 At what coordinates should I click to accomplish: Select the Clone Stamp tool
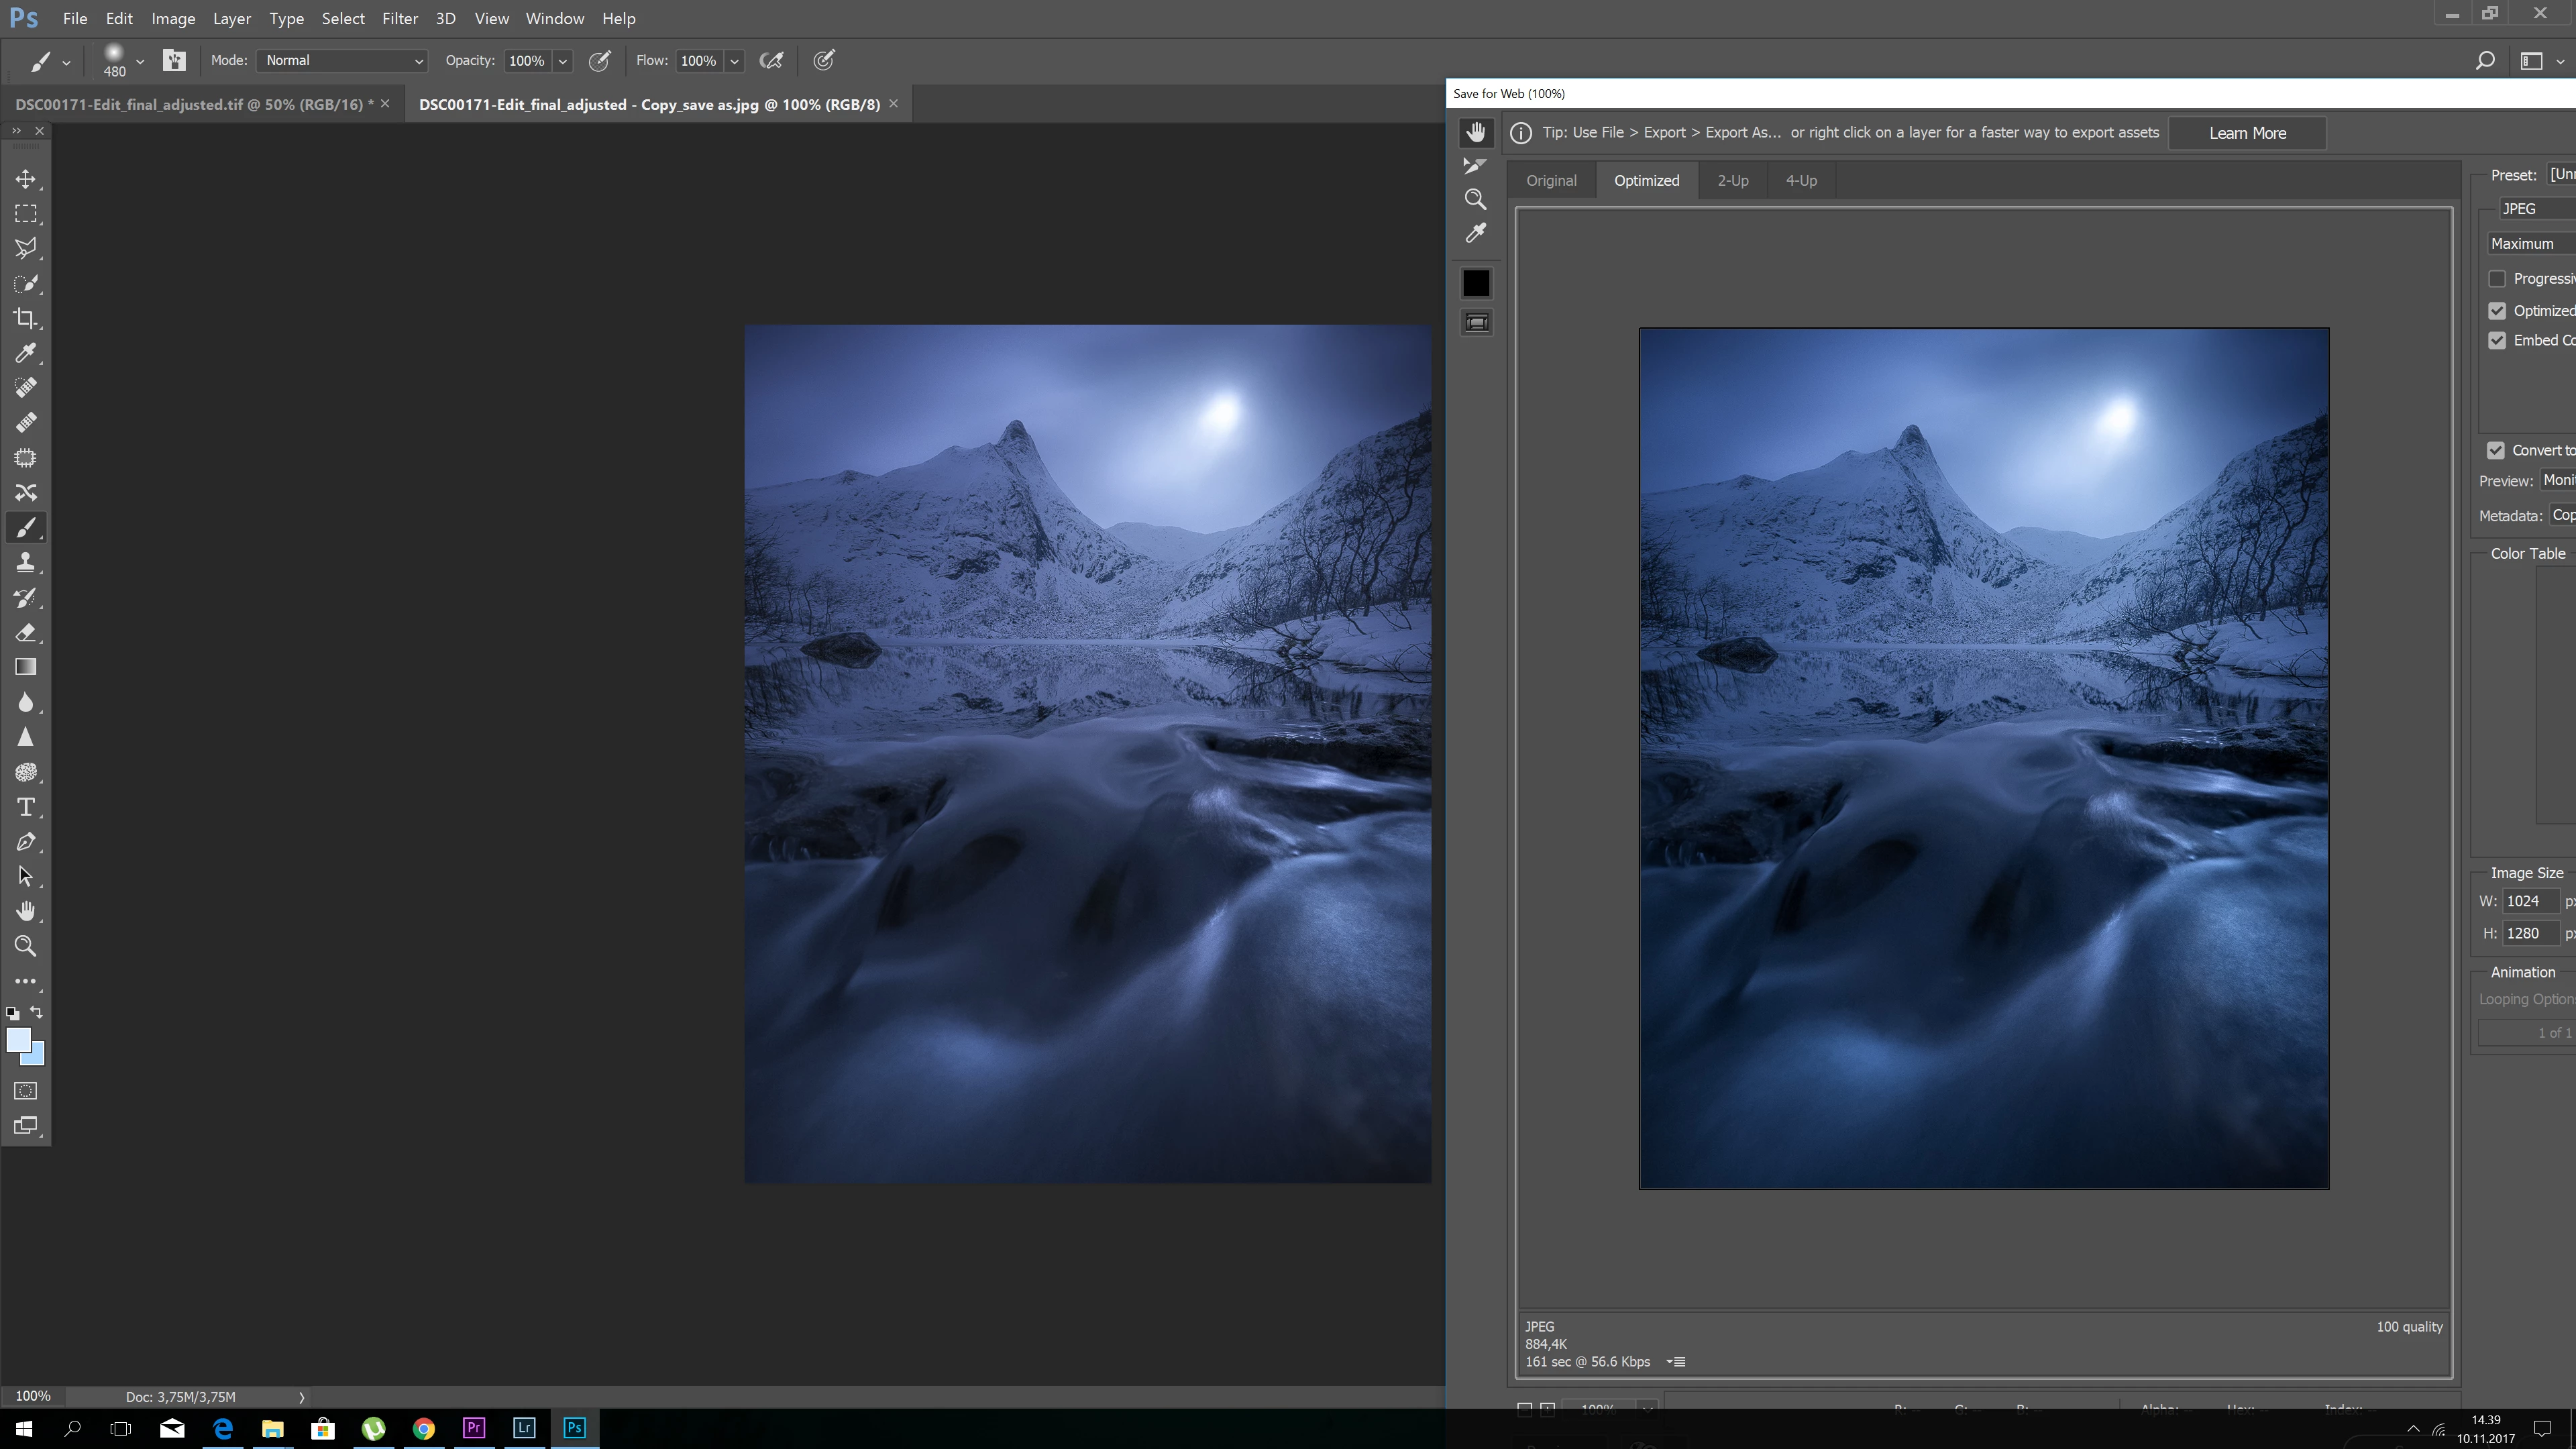tap(26, 562)
